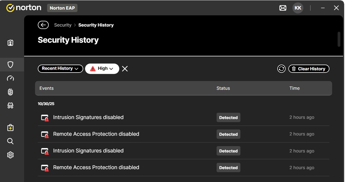Open the Privacy spy-glasses sidebar icon
Viewport: 345px width, 182px height.
pos(10,106)
